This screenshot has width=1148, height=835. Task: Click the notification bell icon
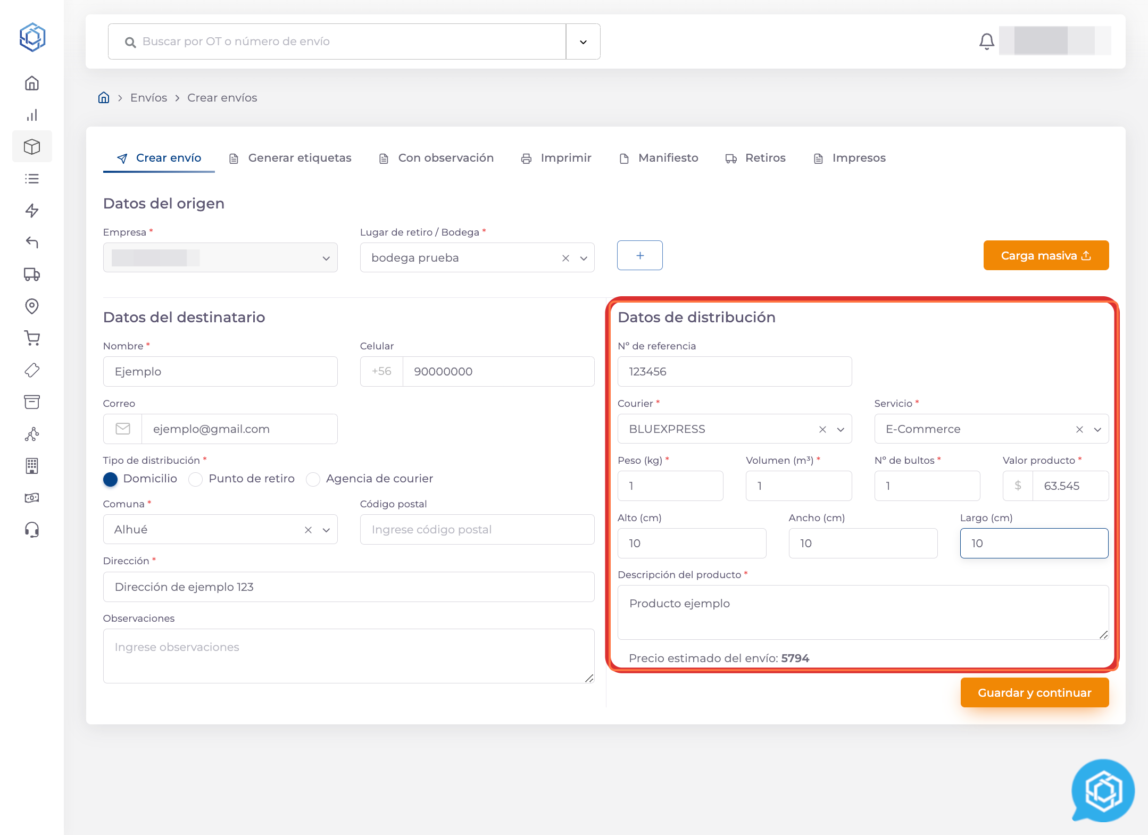(986, 41)
